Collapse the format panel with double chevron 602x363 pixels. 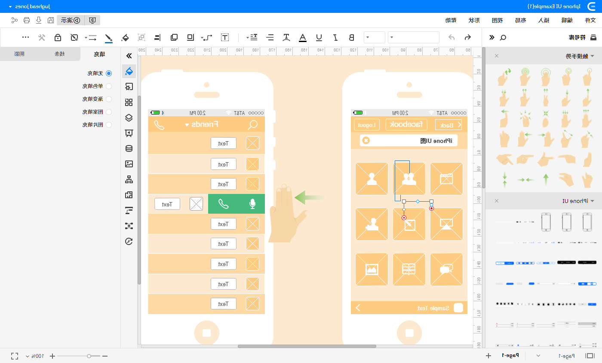pyautogui.click(x=128, y=55)
